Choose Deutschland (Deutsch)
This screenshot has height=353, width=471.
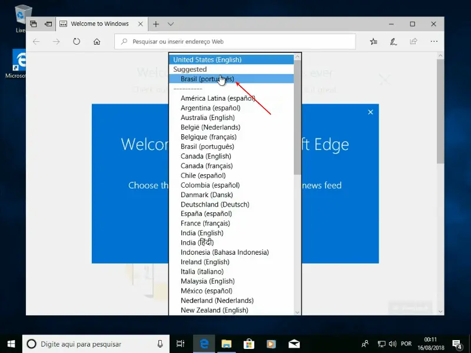coord(231,204)
